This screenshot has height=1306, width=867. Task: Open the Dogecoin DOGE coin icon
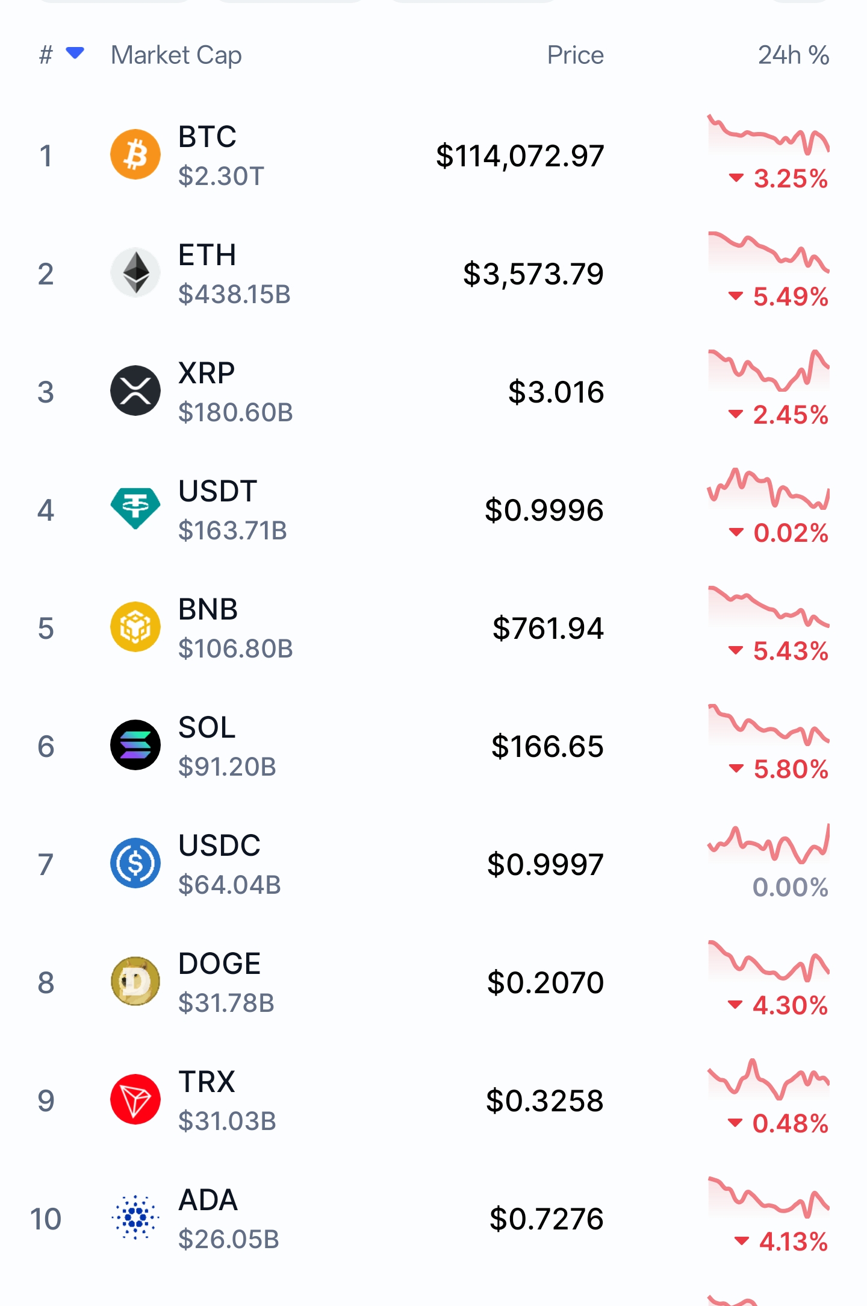(135, 981)
